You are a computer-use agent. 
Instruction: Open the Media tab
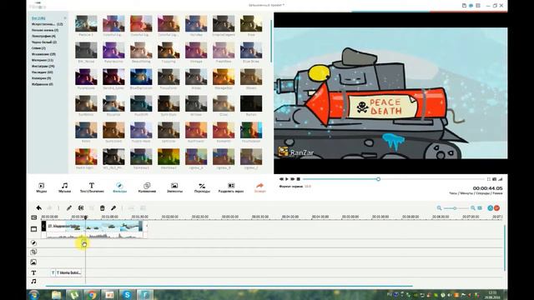click(x=41, y=187)
